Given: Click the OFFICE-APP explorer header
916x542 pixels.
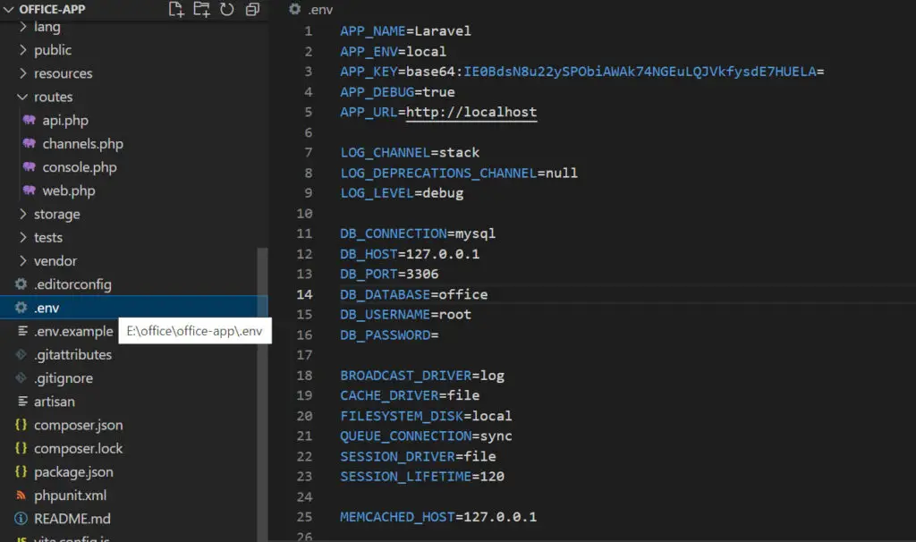Looking at the screenshot, I should (50, 9).
